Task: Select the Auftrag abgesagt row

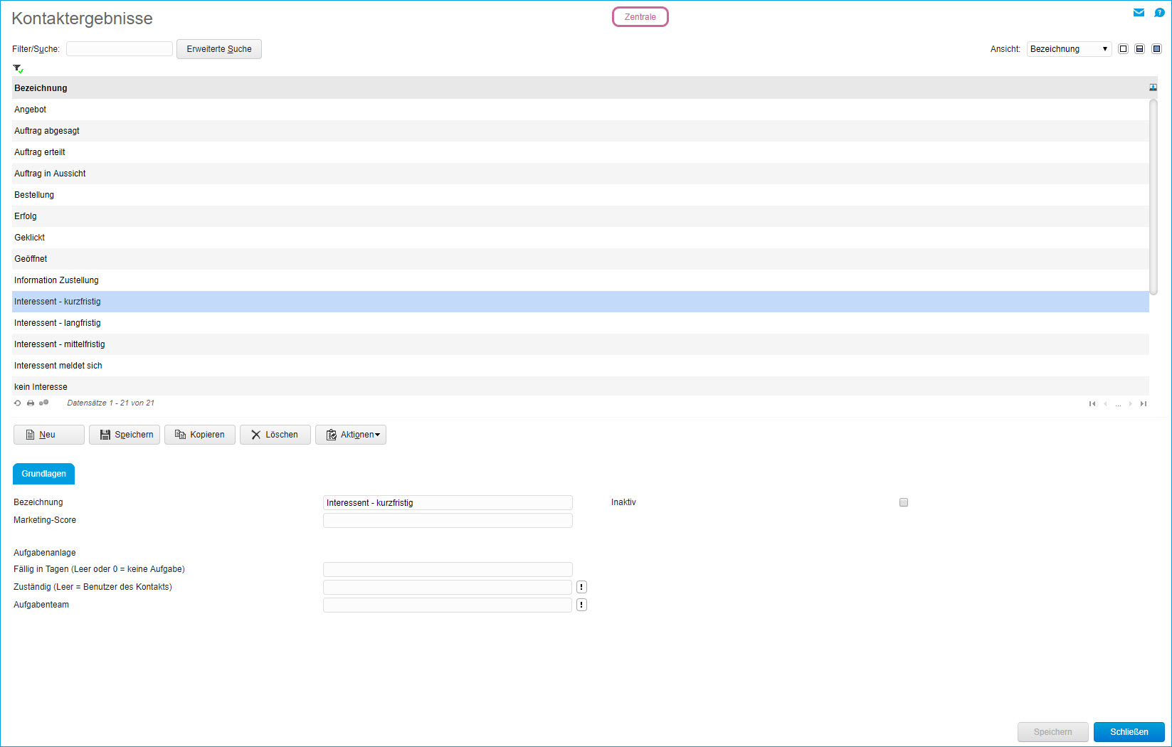Action: click(x=581, y=131)
